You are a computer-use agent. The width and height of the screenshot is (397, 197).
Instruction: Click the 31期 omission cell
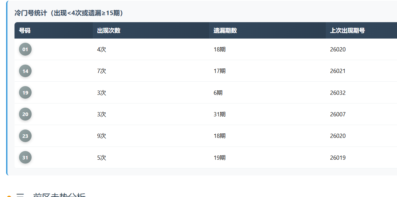[x=267, y=114]
